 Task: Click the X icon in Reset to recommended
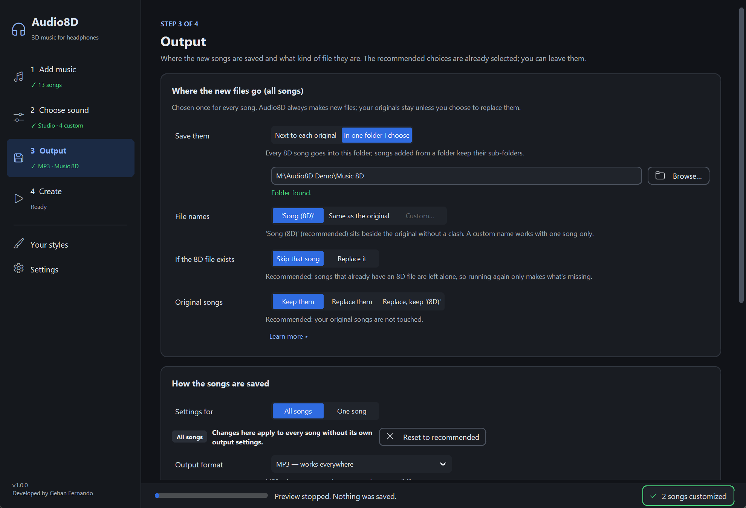point(390,437)
